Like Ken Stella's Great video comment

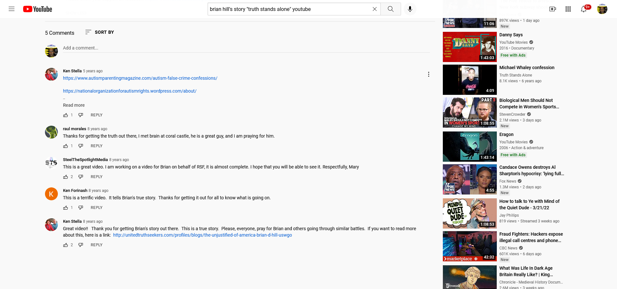point(66,245)
